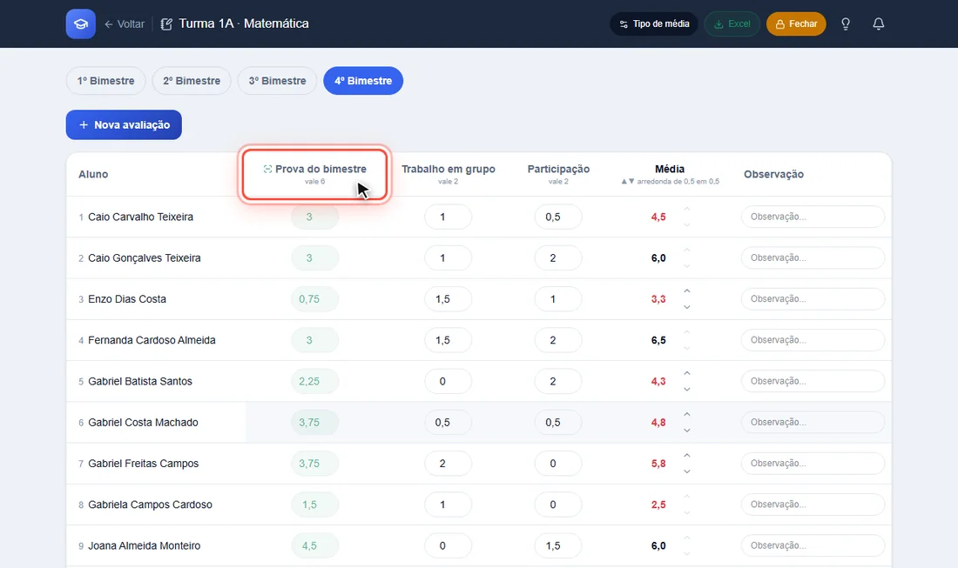Viewport: 958px width, 568px height.
Task: Edit Joana Almeida Monteiro's Participação grade
Action: 557,545
